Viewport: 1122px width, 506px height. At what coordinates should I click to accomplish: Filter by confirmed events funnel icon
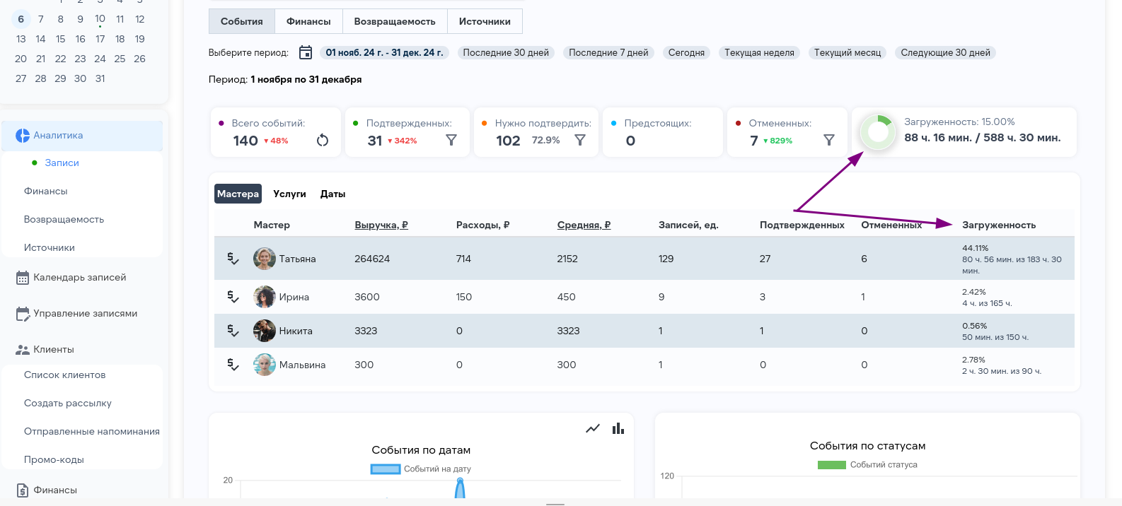click(451, 140)
